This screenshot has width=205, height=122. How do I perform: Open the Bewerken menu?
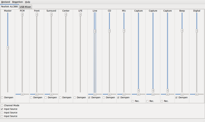point(17,2)
